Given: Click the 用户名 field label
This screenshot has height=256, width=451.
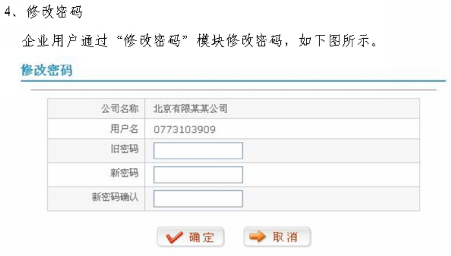Looking at the screenshot, I should pyautogui.click(x=124, y=129).
